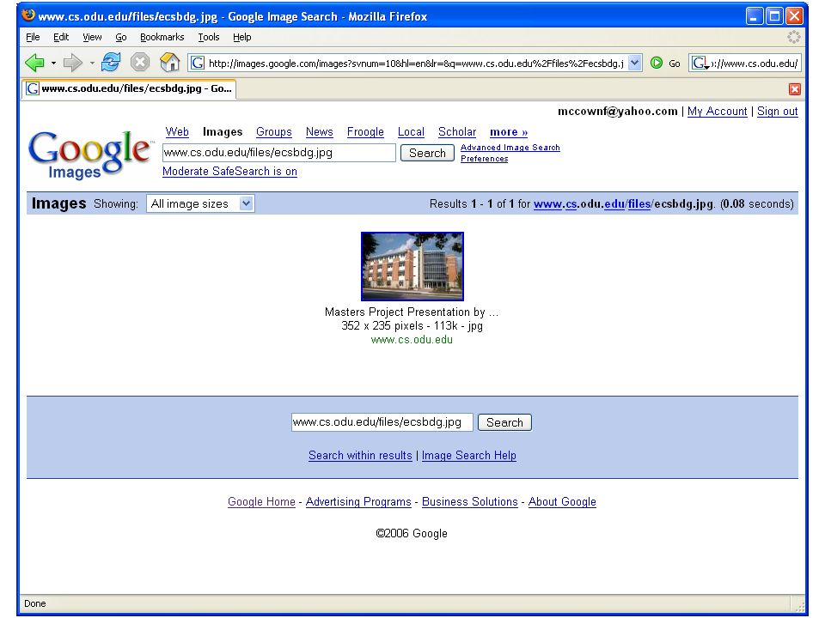Click the bottom search query field
The height and width of the screenshot is (618, 825).
click(x=382, y=422)
